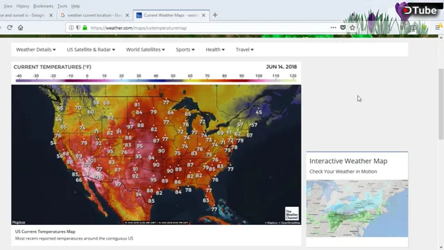Go to Firefox home page icon
The width and height of the screenshot is (444, 250).
(x=20, y=28)
